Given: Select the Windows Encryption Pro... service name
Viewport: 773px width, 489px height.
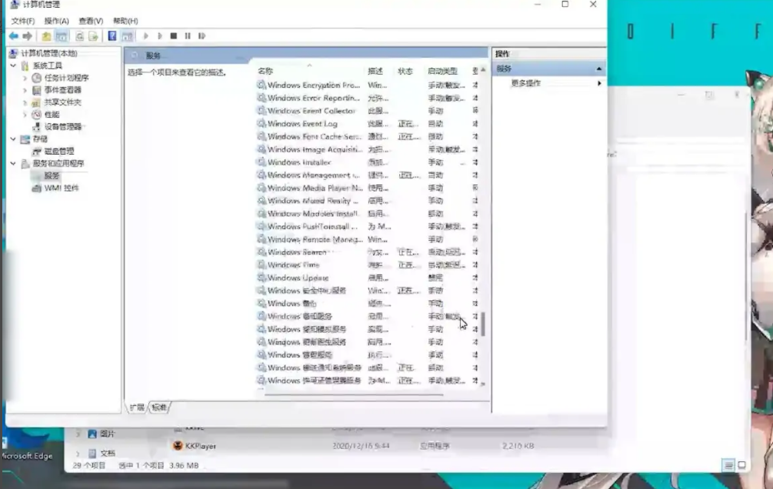Looking at the screenshot, I should tap(314, 85).
